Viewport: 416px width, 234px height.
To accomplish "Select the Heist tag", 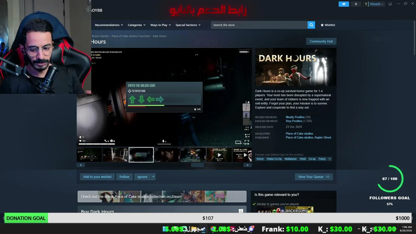I will 303,159.
